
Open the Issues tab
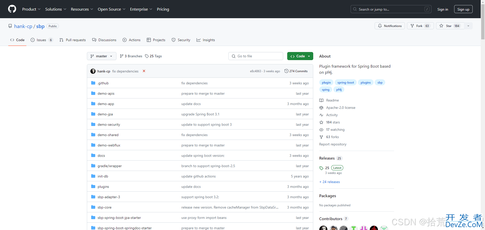(42, 40)
